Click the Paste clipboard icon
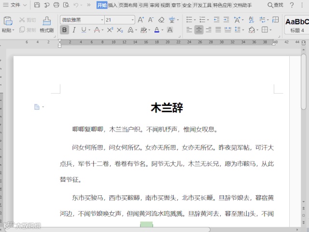Image resolution: width=309 pixels, height=232 pixels. point(8,21)
